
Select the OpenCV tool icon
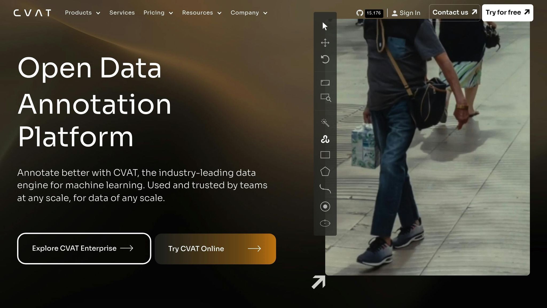click(x=325, y=139)
